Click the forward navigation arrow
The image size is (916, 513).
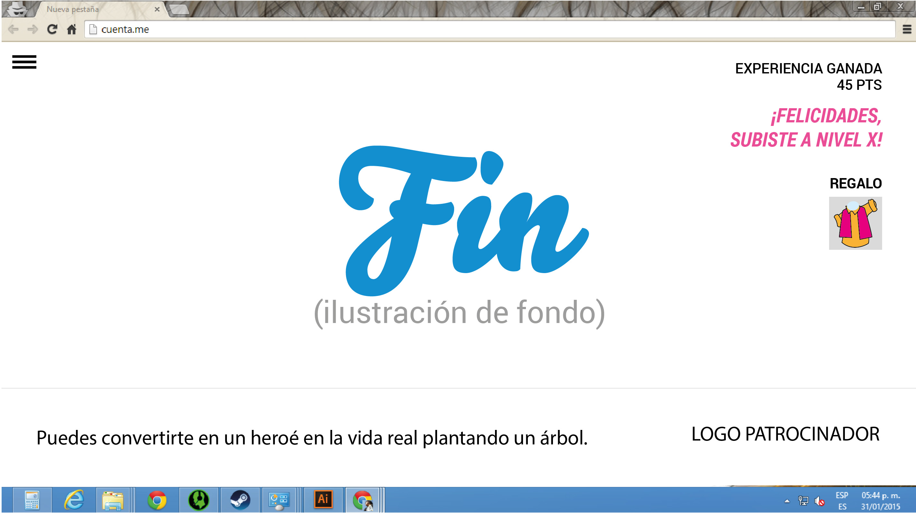[33, 29]
